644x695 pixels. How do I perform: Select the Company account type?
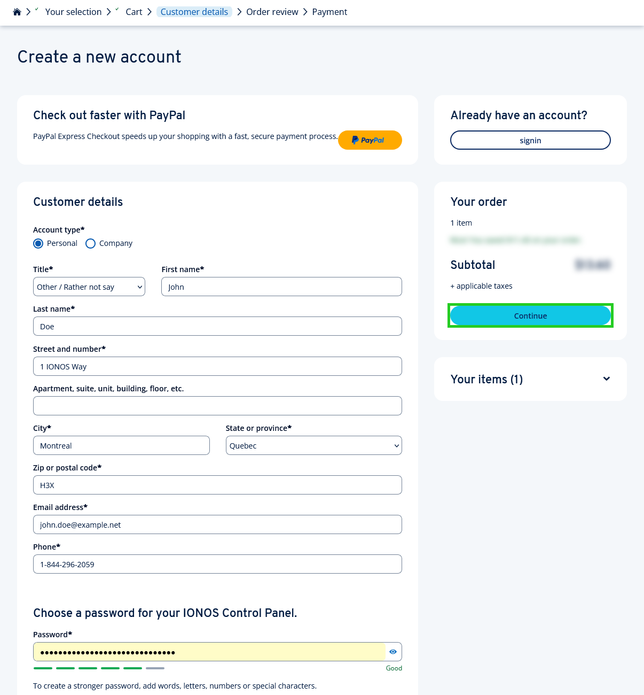(x=91, y=244)
